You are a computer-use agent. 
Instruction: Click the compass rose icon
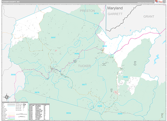(x=7, y=97)
